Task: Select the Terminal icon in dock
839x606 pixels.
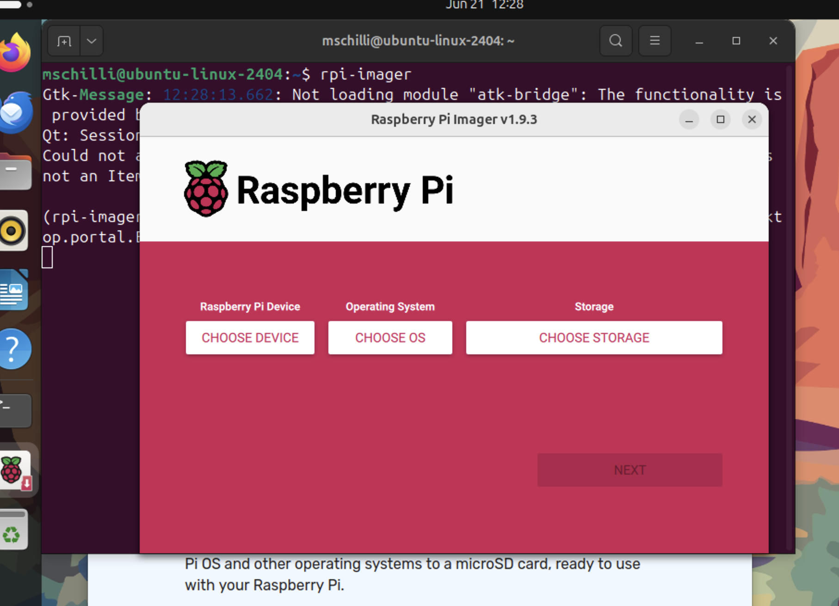Action: click(15, 410)
